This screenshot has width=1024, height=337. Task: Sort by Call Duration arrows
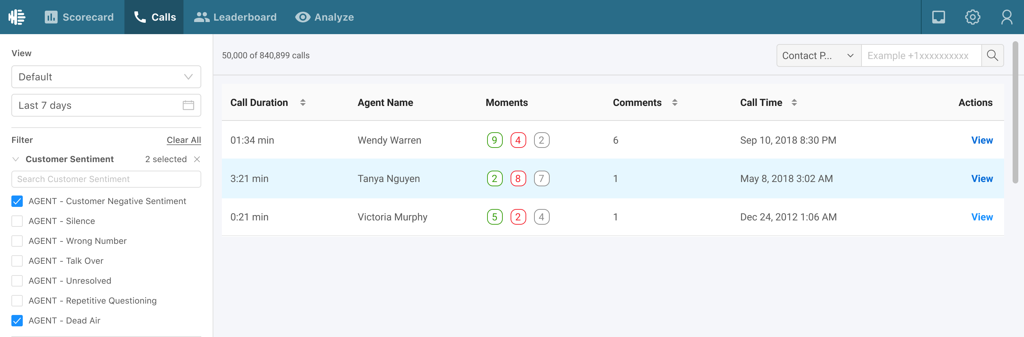click(x=303, y=102)
